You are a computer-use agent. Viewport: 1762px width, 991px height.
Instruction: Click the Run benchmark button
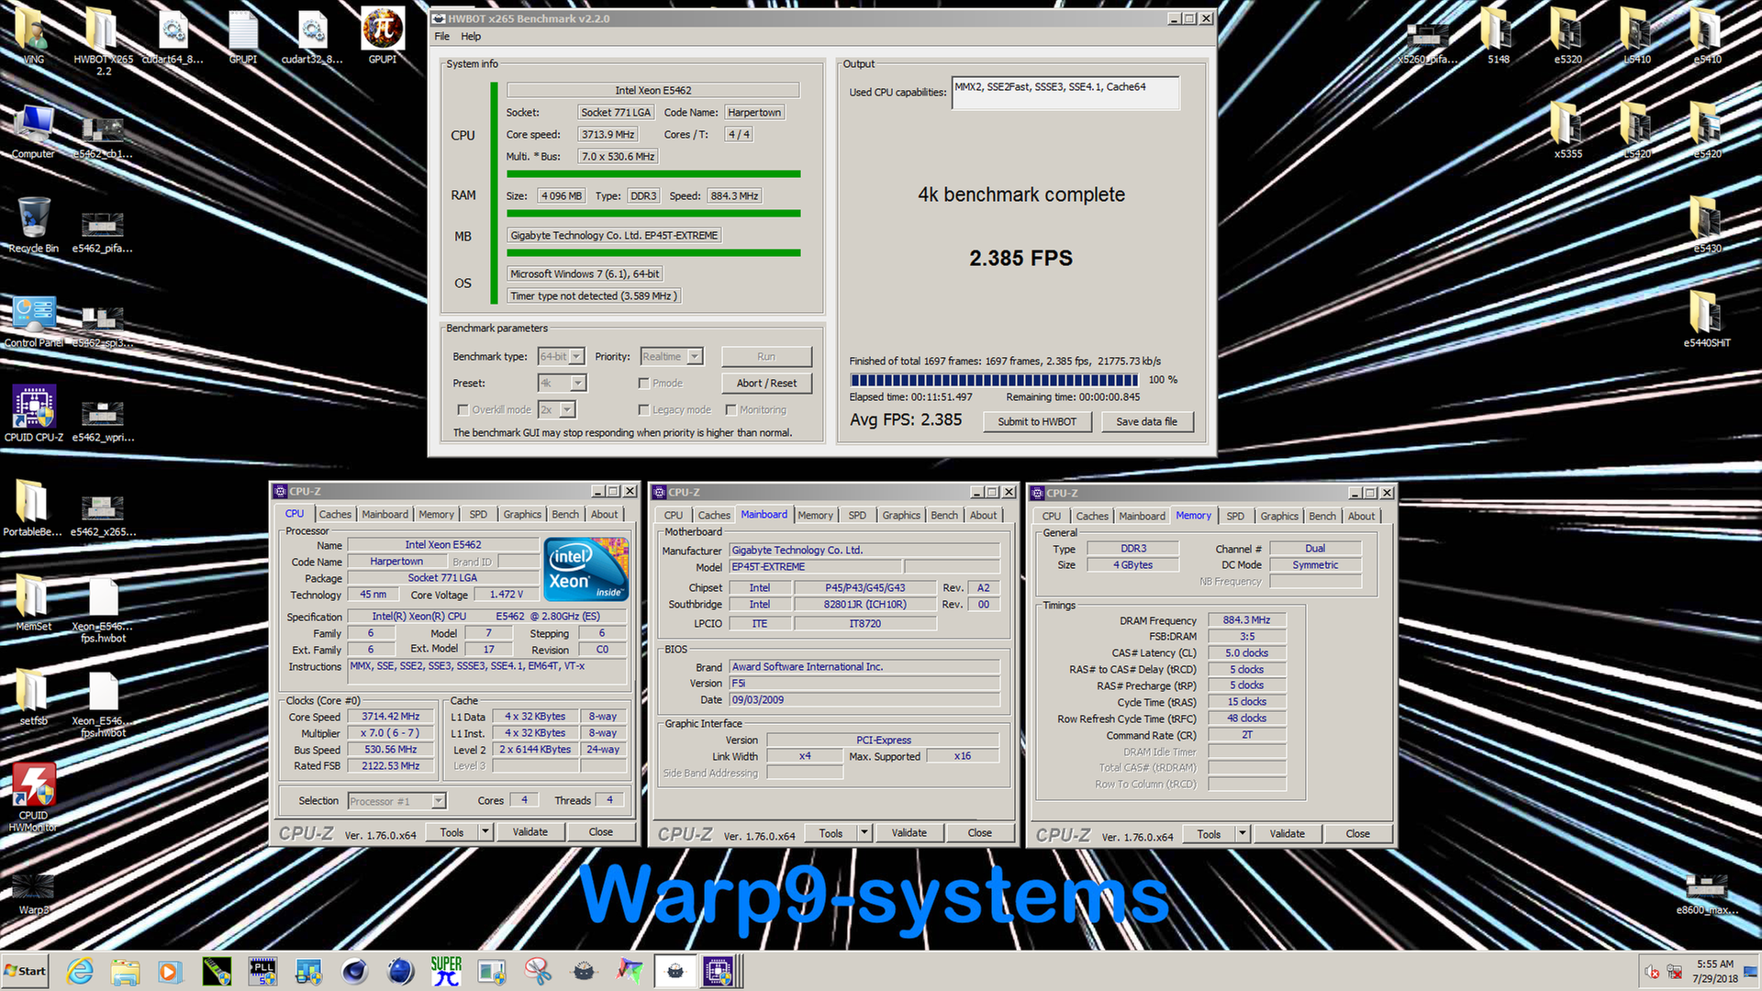click(x=766, y=357)
